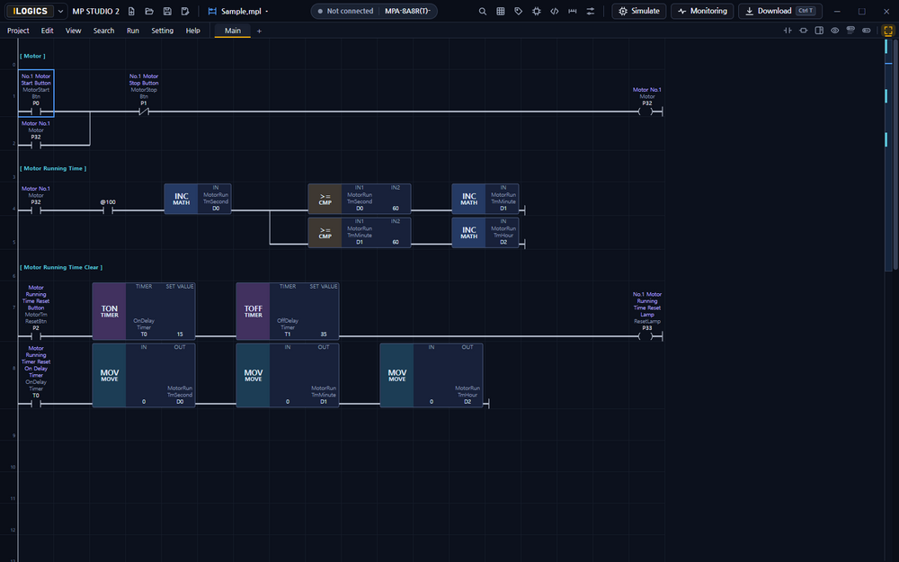Add a new tab with the plus button
The width and height of the screenshot is (899, 562).
coord(259,31)
